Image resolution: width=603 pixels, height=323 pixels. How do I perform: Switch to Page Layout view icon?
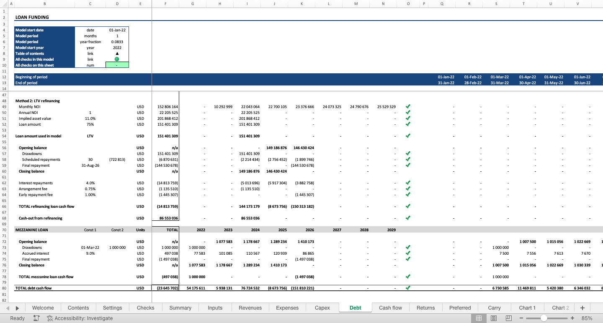[x=494, y=318]
